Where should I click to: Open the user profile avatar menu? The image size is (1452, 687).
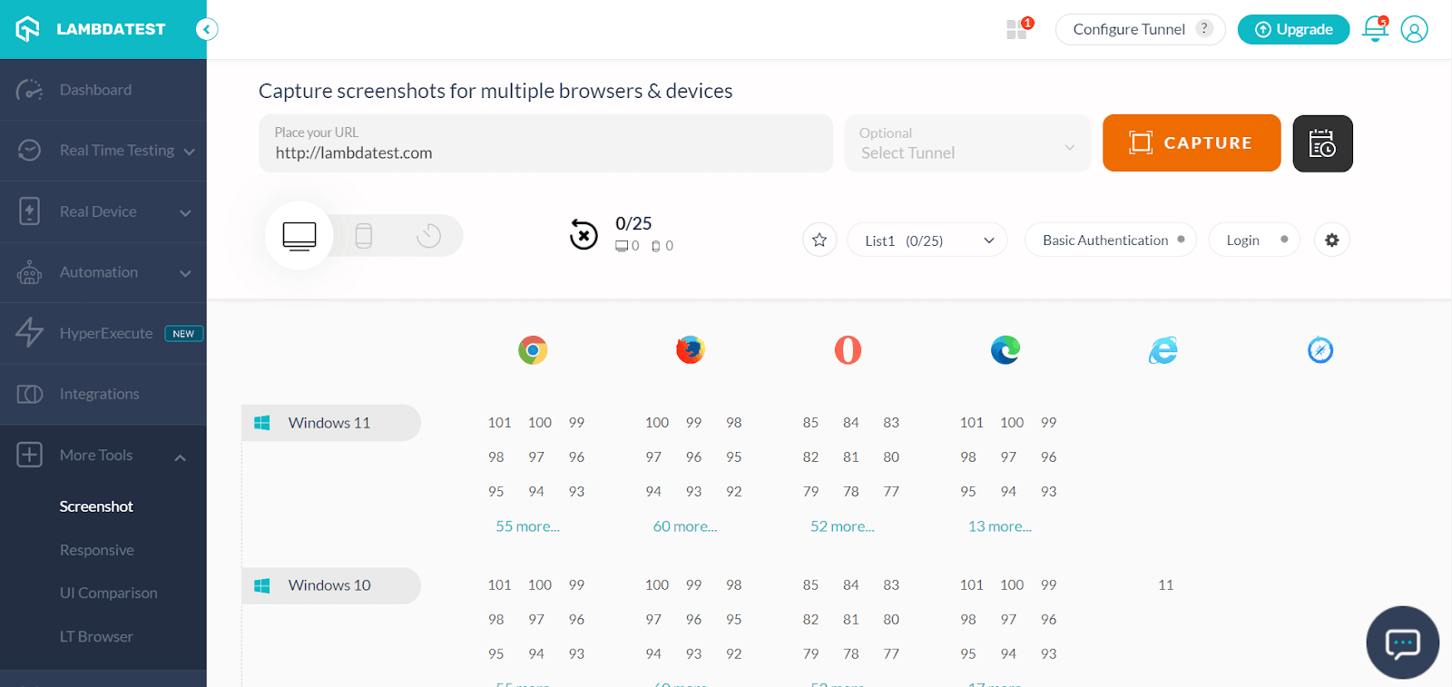tap(1414, 29)
